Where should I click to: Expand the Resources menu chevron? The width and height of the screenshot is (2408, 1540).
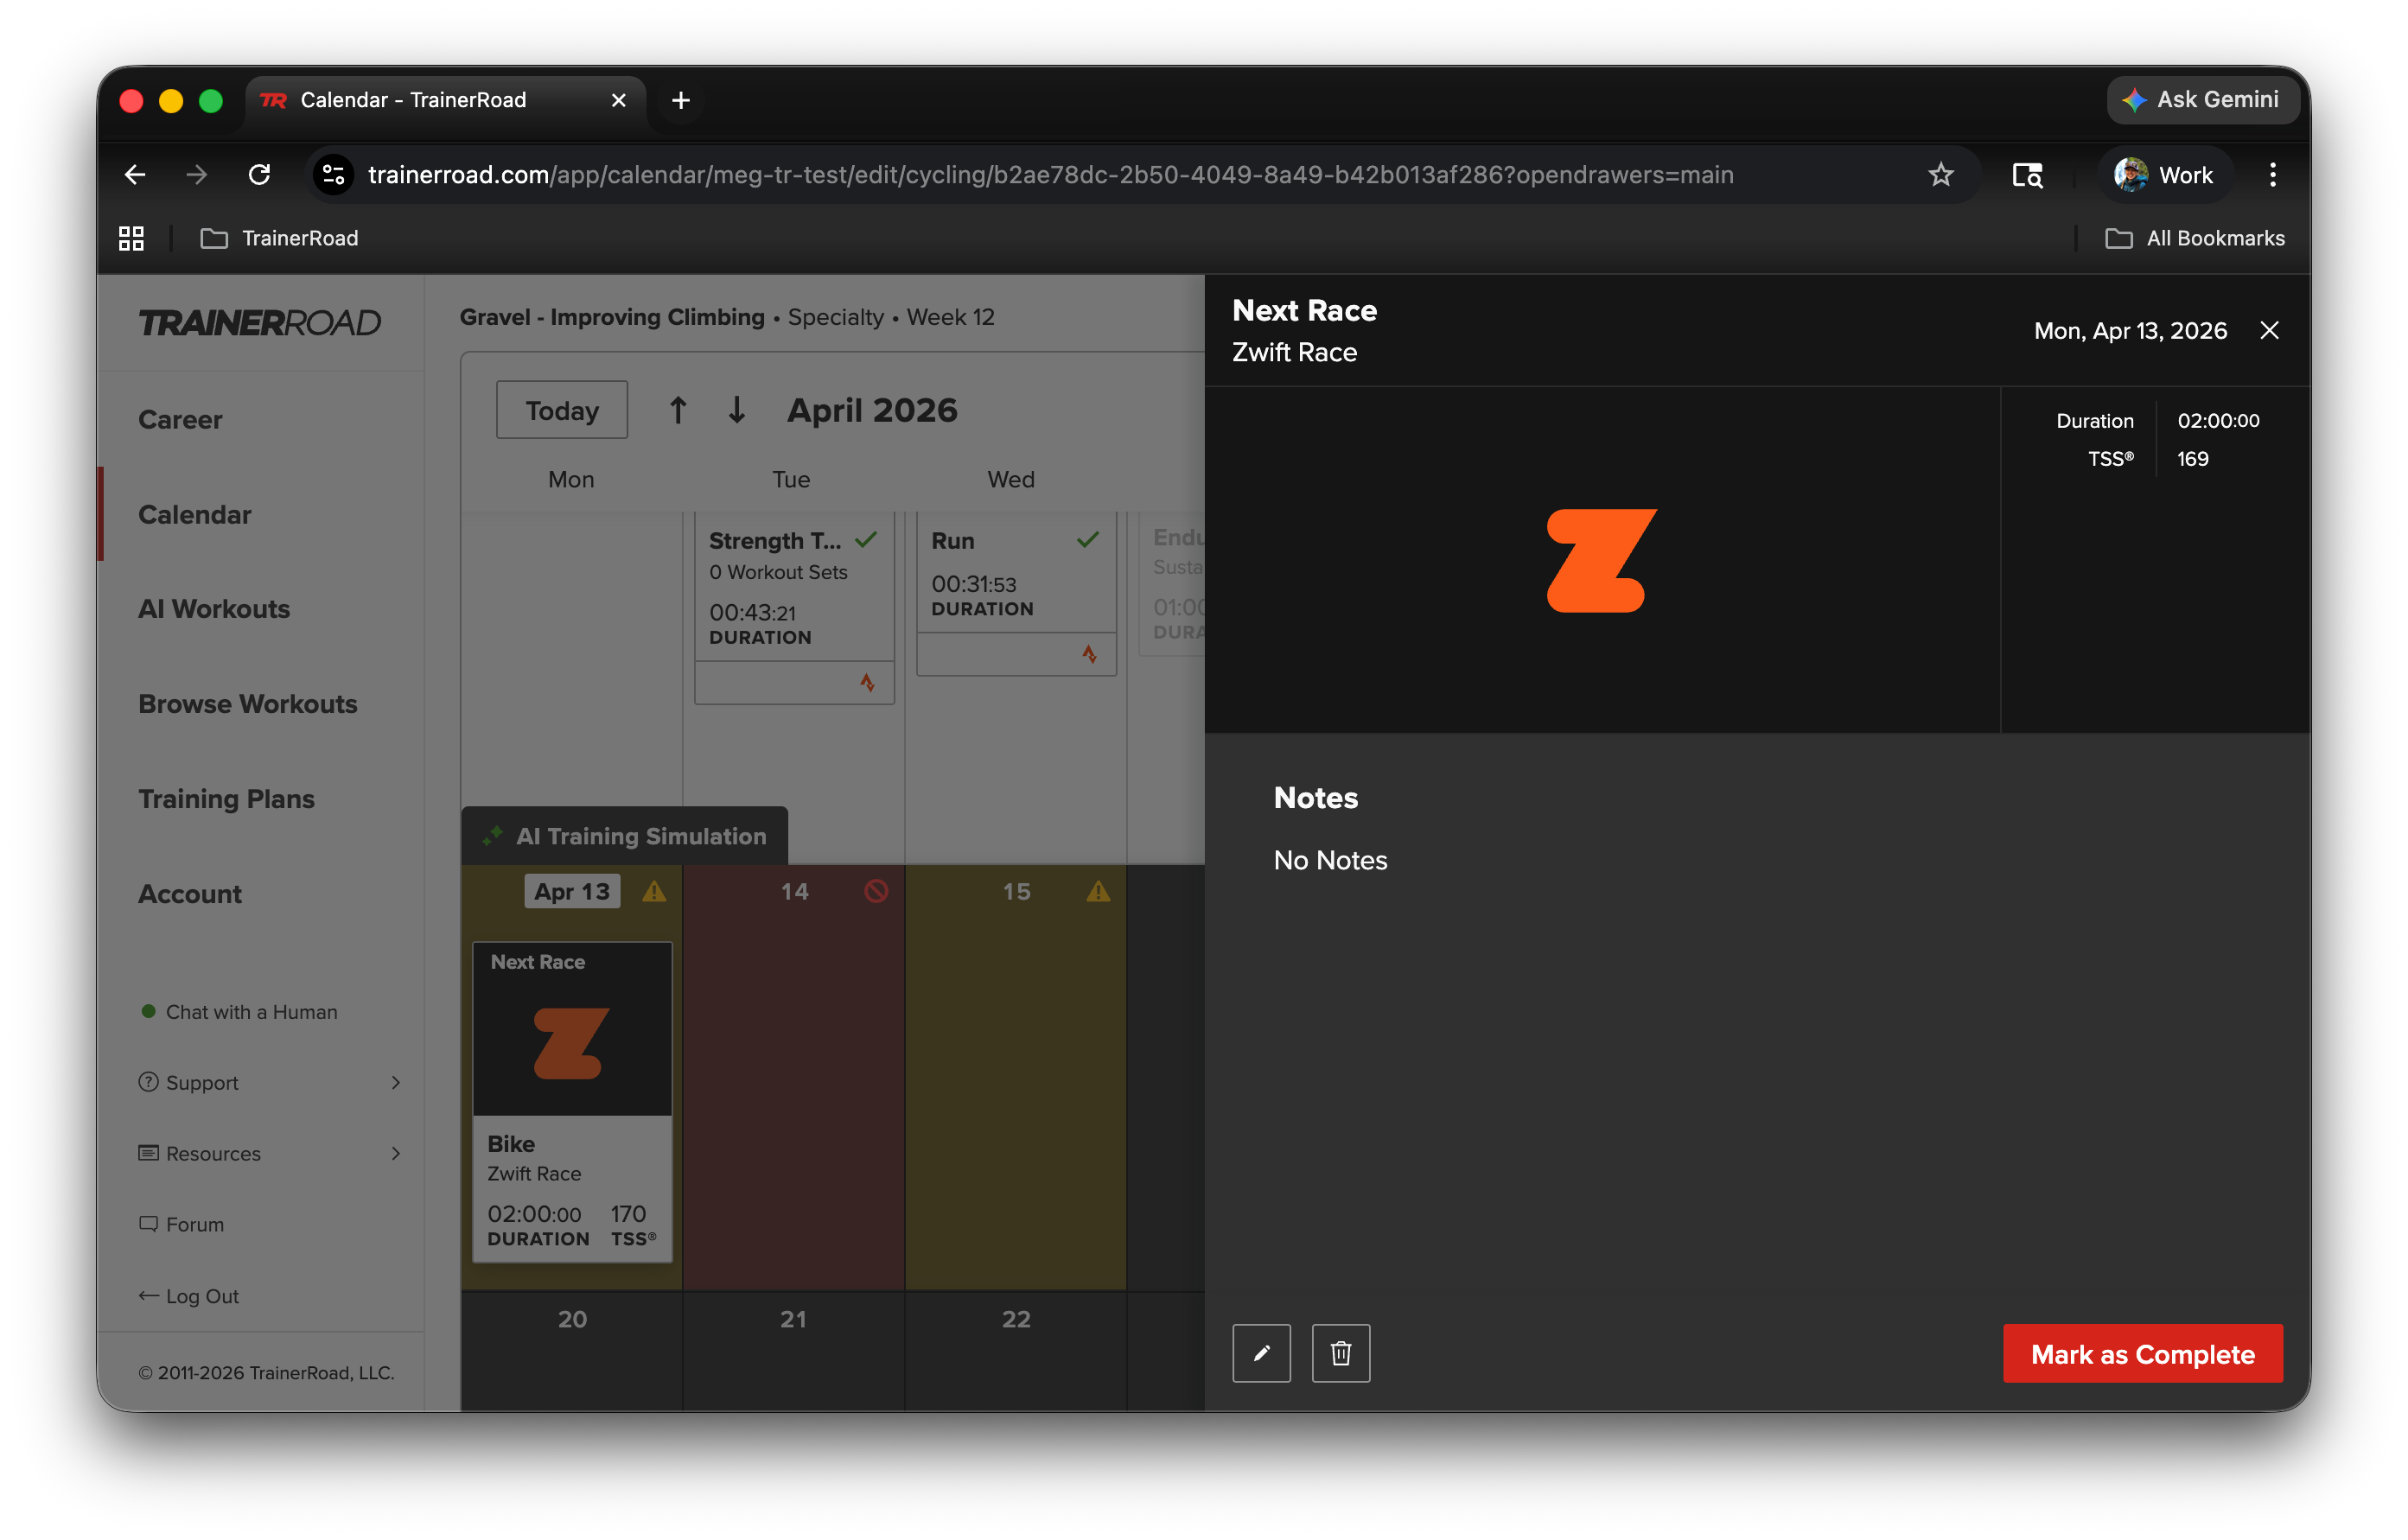point(396,1154)
